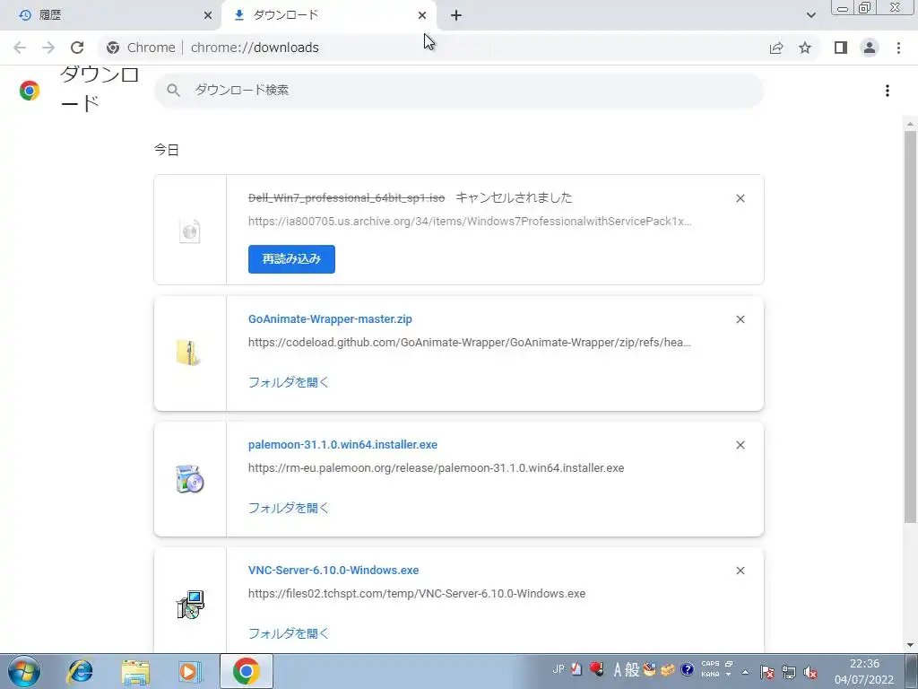Close the ダウンロード tab
Viewport: 918px width, 689px height.
[422, 15]
